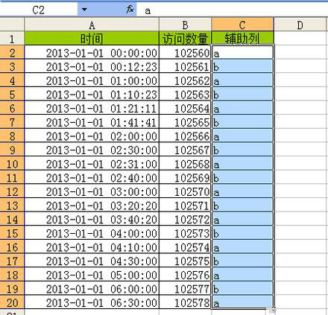This screenshot has width=328, height=315.
Task: Select row 20 header
Action: pyautogui.click(x=12, y=302)
